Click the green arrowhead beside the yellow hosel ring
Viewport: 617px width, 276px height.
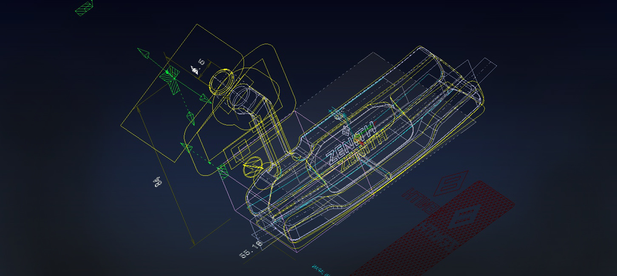[206, 99]
